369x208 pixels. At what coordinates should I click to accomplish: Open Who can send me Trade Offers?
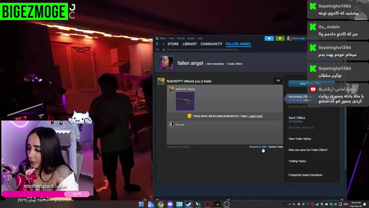click(x=308, y=150)
